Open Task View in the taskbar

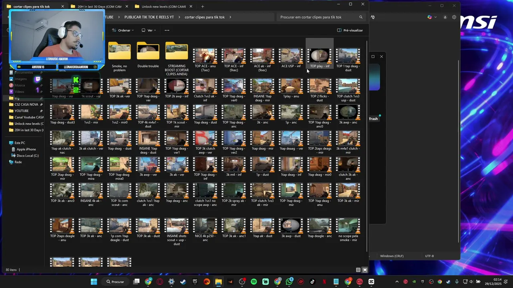136,282
